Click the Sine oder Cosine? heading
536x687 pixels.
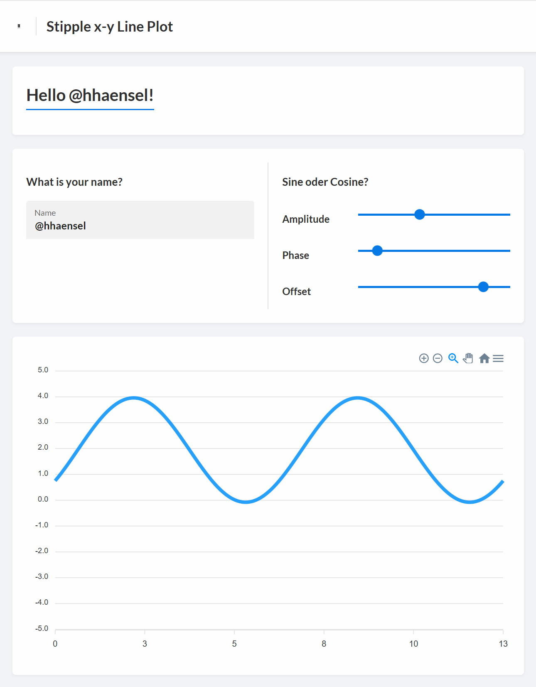pos(325,182)
